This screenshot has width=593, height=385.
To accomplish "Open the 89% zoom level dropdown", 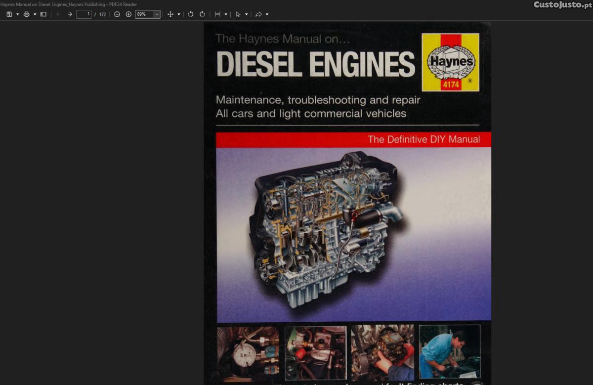I will tap(147, 14).
